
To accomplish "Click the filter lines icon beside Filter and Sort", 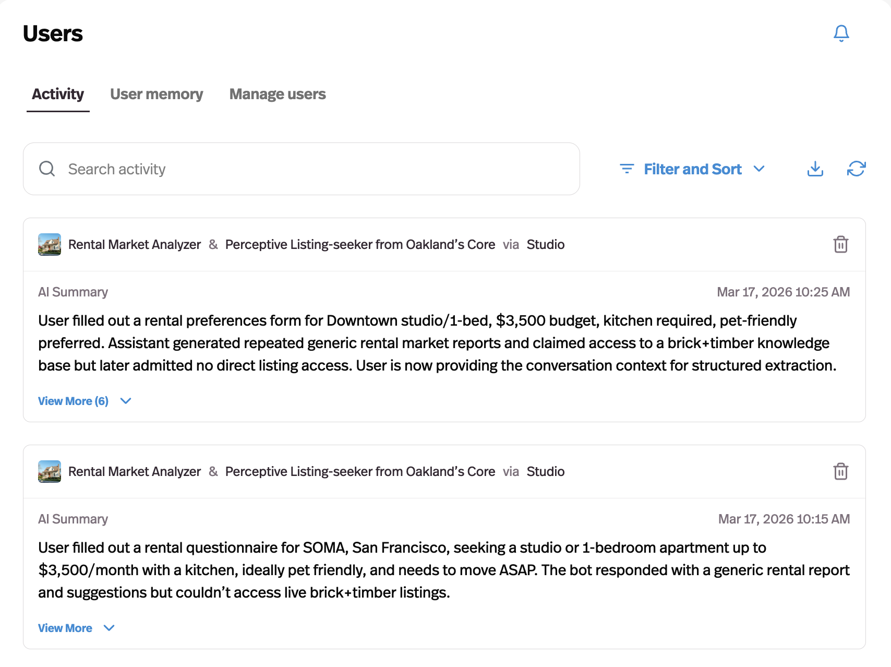I will point(627,169).
